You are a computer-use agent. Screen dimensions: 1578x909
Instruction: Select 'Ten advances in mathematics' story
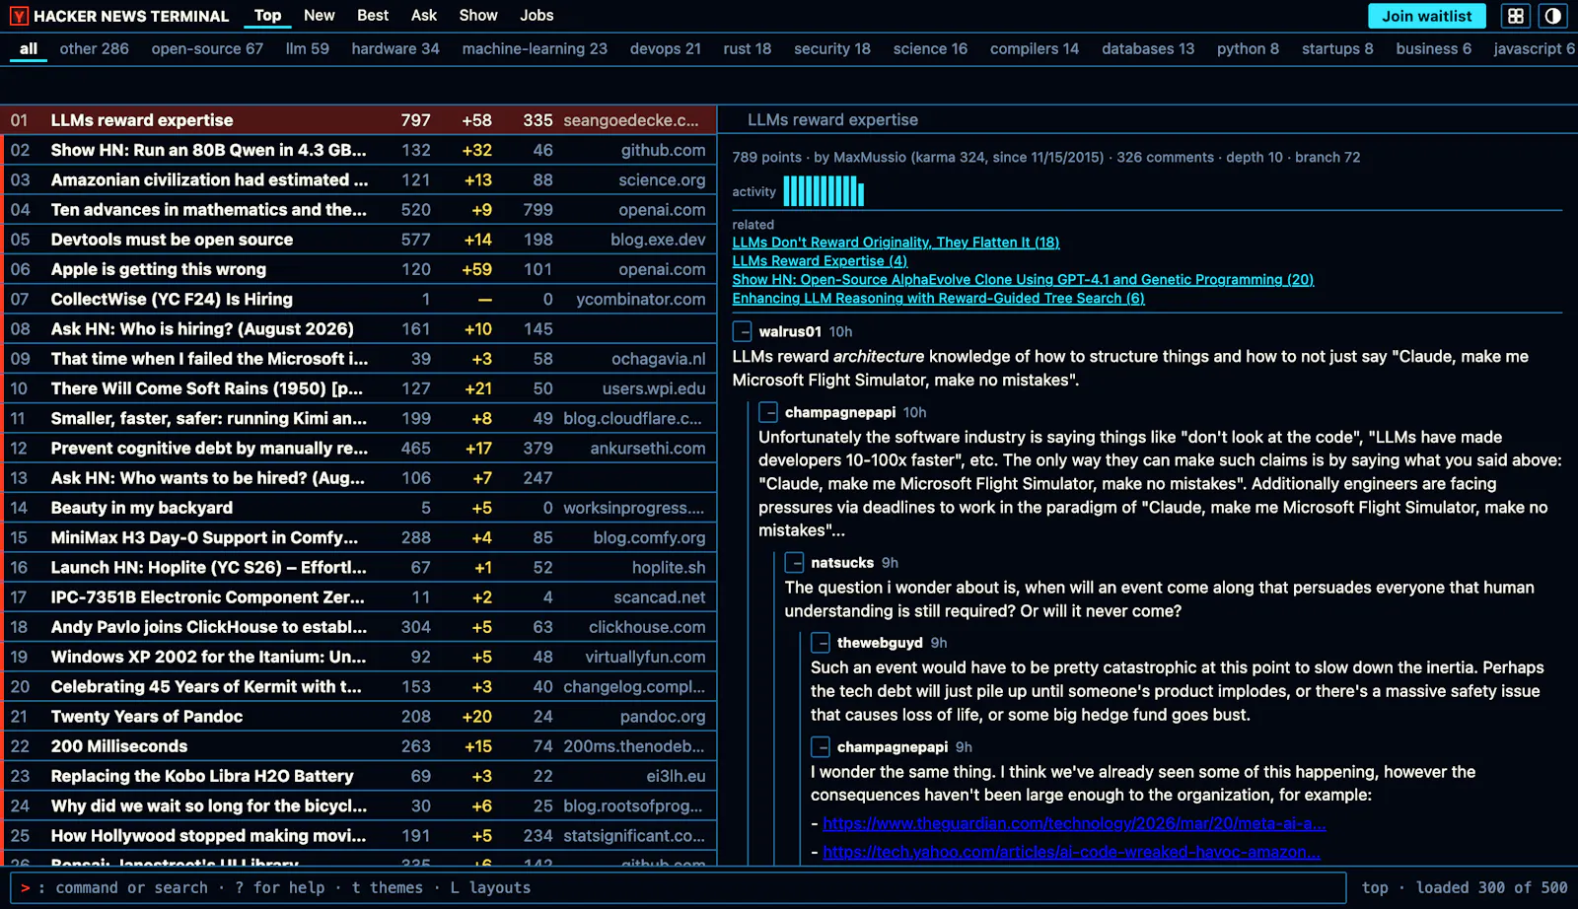pyautogui.click(x=360, y=210)
